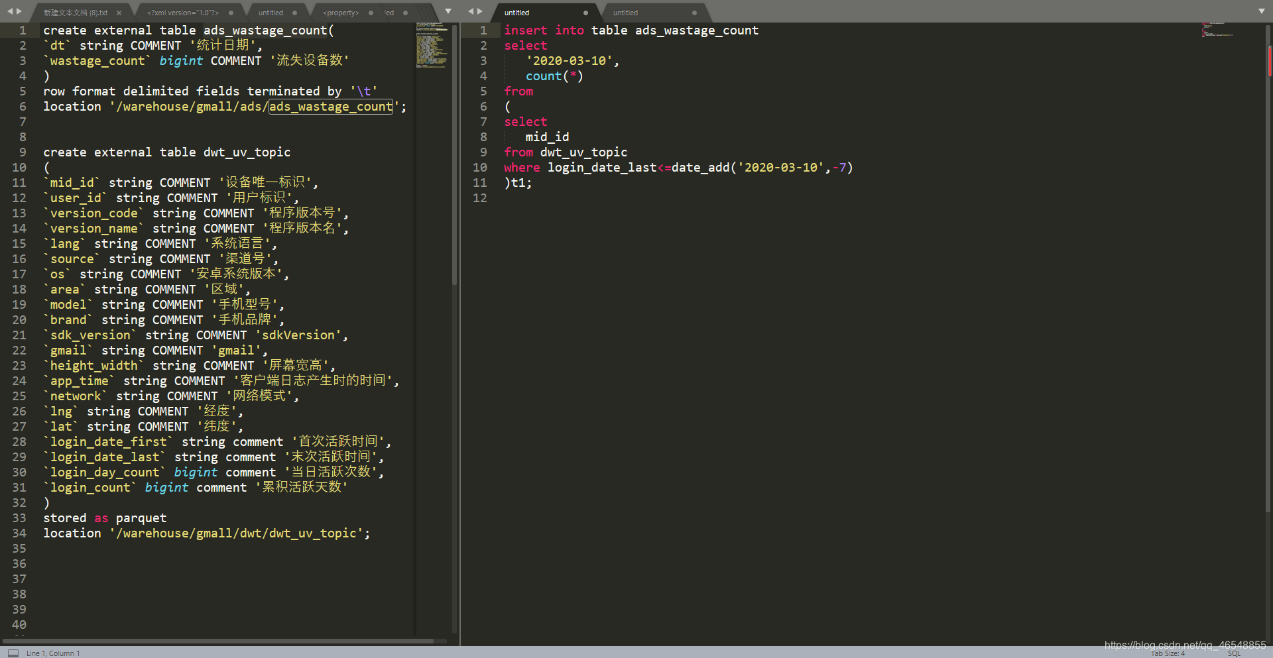Click the `brand` column line

tap(164, 320)
